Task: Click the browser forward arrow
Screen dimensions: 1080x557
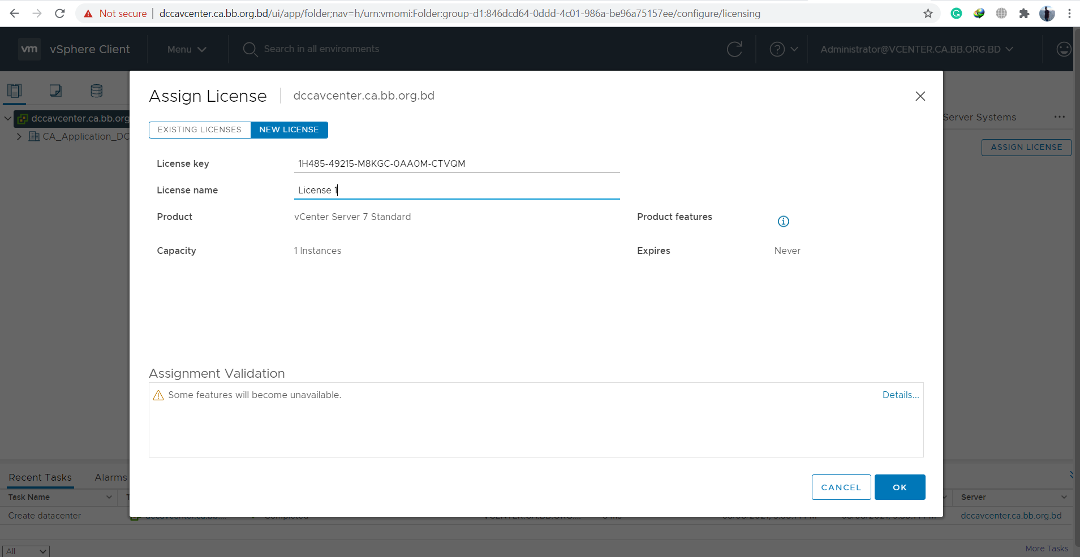Action: point(37,13)
